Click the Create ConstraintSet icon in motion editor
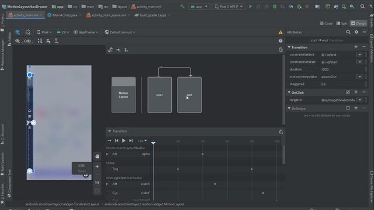374x210 pixels. (x=110, y=50)
